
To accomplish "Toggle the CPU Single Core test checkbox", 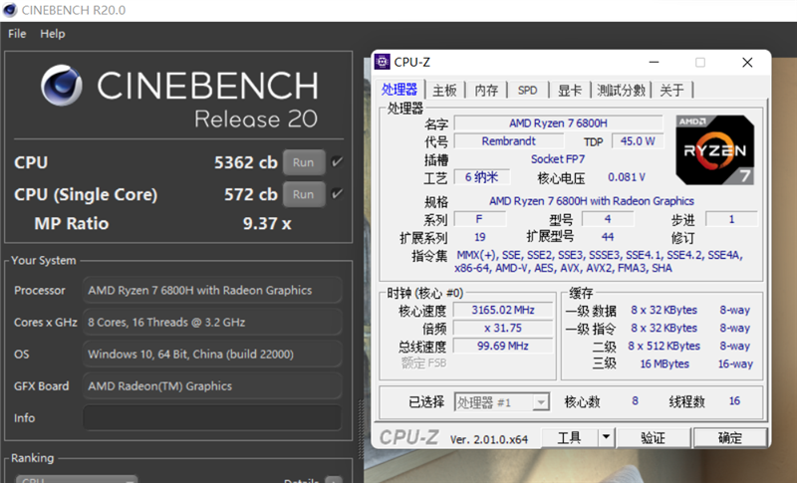I will tap(337, 194).
